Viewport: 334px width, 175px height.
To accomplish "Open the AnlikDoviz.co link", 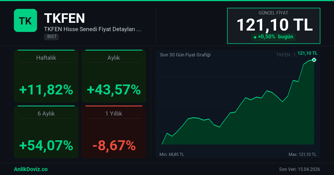I will 31,169.
